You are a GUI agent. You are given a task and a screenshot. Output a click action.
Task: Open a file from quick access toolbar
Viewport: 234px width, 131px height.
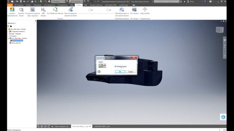17,1
